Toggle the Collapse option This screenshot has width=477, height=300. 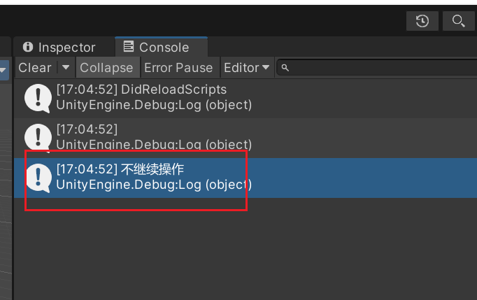tap(106, 68)
